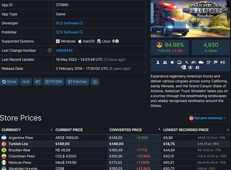Click the Linux penguin icon in Supported Systems

[99, 41]
